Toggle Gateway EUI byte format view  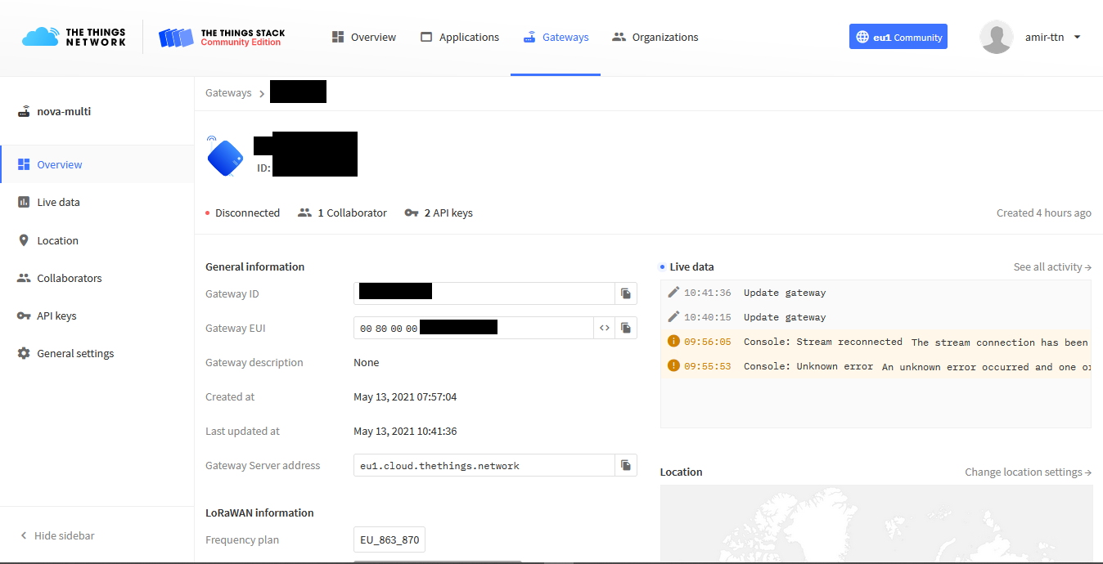(x=604, y=328)
